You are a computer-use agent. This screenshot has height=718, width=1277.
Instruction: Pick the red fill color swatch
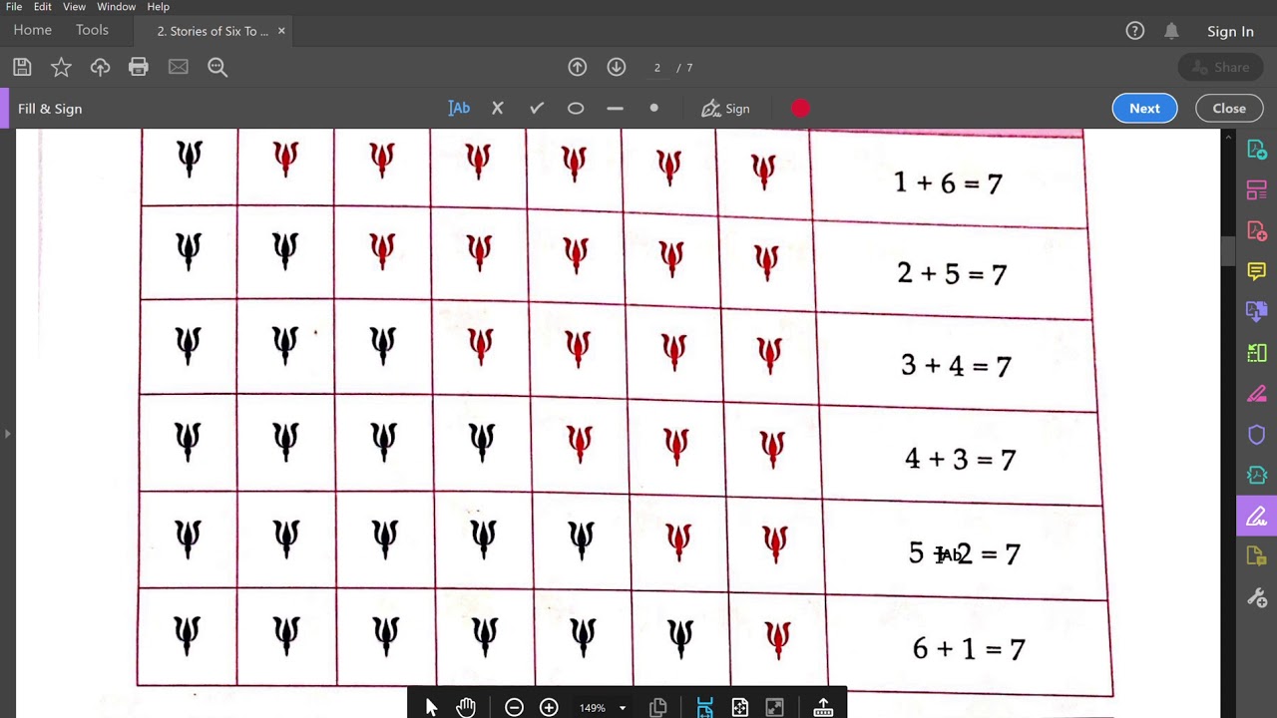(x=801, y=108)
